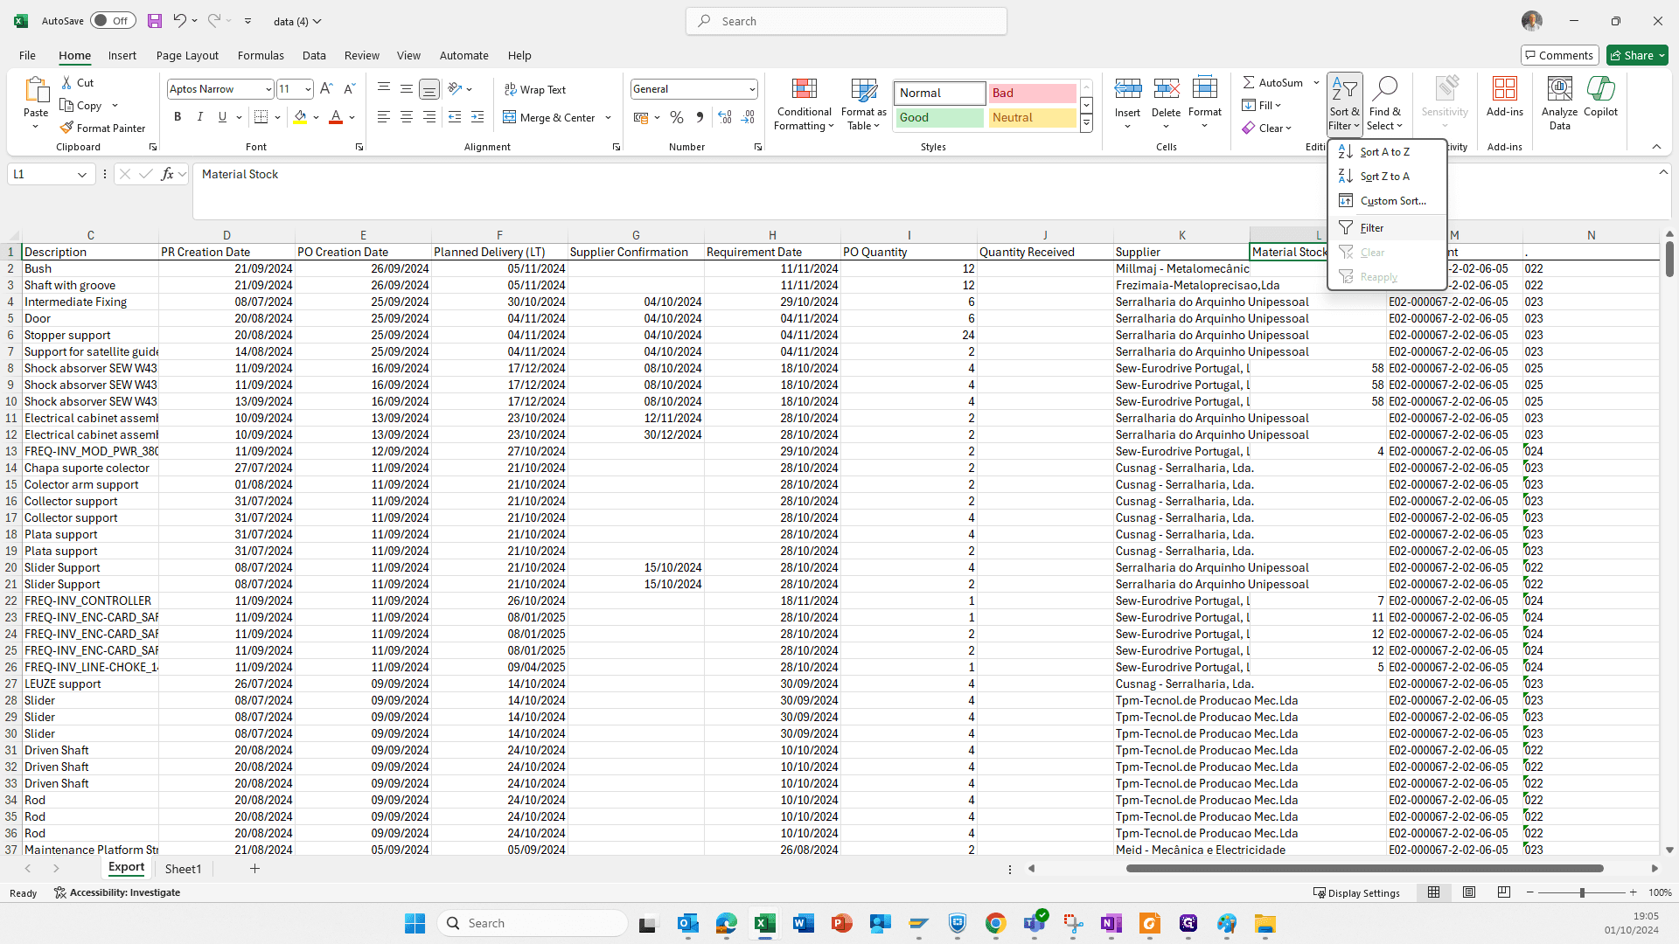Apply Bold formatting button
Screen dimensions: 1679x944
(178, 117)
